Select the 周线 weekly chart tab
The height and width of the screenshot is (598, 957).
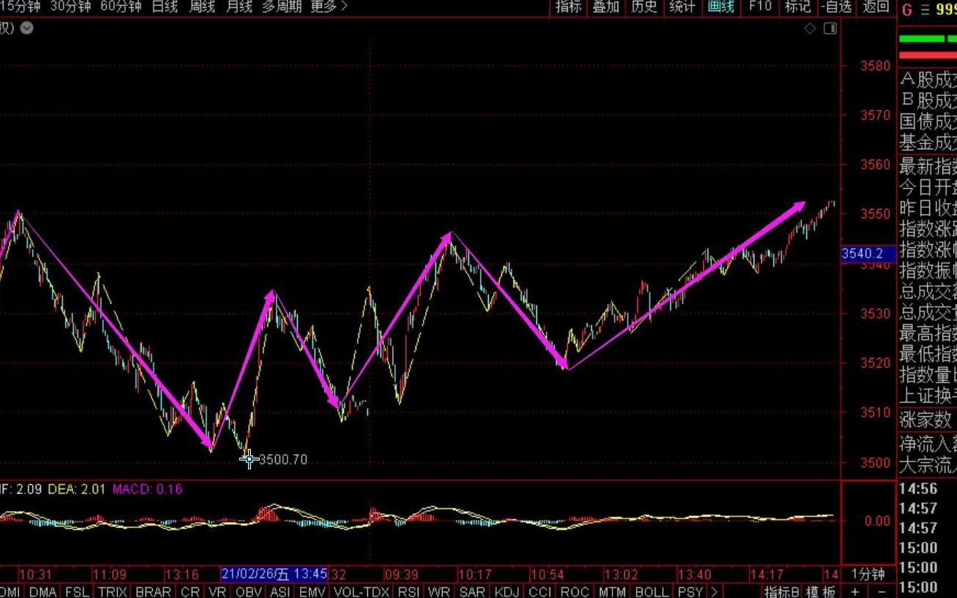click(202, 7)
